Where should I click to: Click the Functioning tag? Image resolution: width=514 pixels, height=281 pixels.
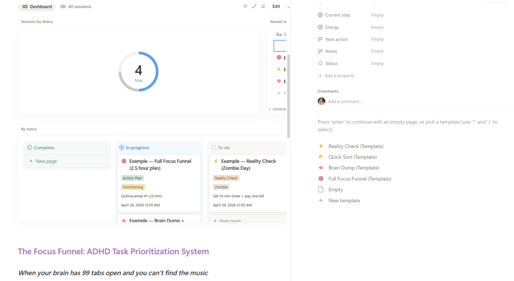point(133,187)
